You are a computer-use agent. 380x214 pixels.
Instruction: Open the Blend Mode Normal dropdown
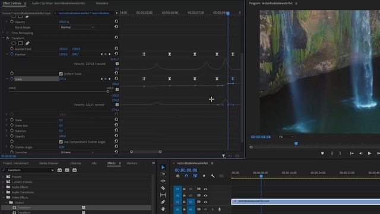77,27
